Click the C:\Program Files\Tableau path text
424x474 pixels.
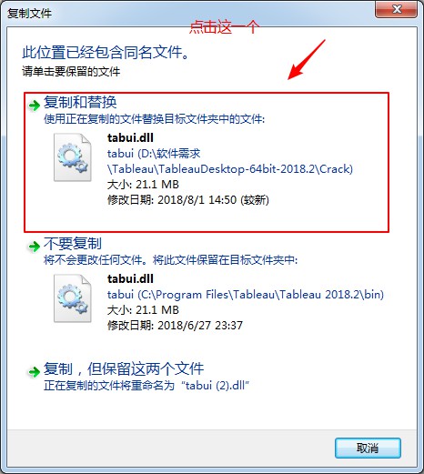pos(246,295)
